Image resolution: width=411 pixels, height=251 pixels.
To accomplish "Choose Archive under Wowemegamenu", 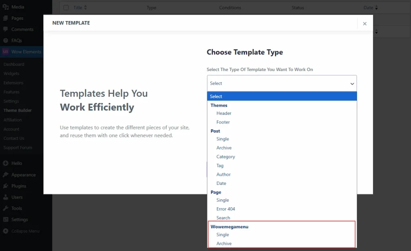I will 224,244.
